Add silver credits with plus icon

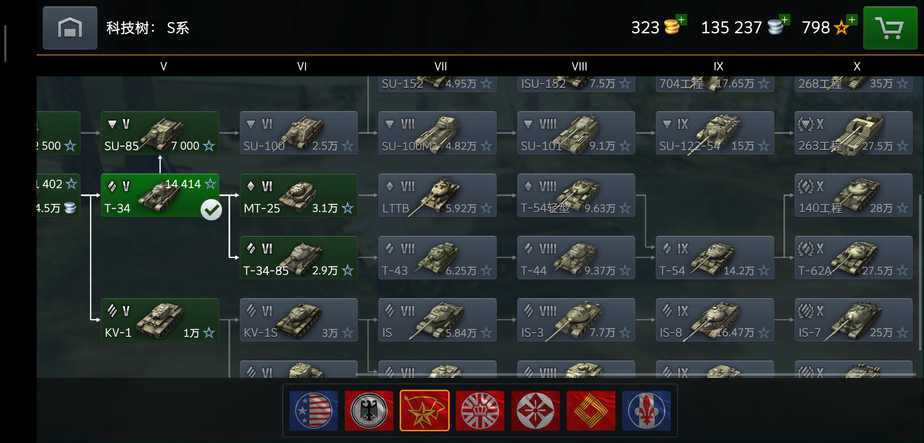[x=785, y=20]
